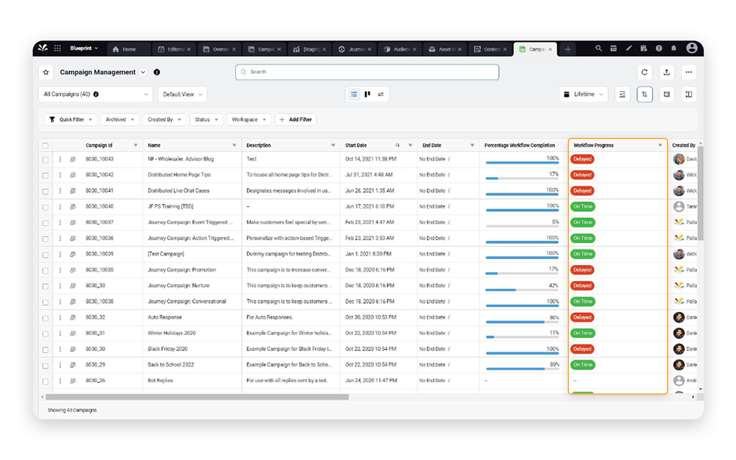Viewport: 736px width, 460px height.
Task: Switch to Kanban board view icon
Action: click(367, 94)
